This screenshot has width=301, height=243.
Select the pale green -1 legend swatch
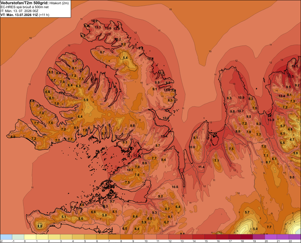18,237
